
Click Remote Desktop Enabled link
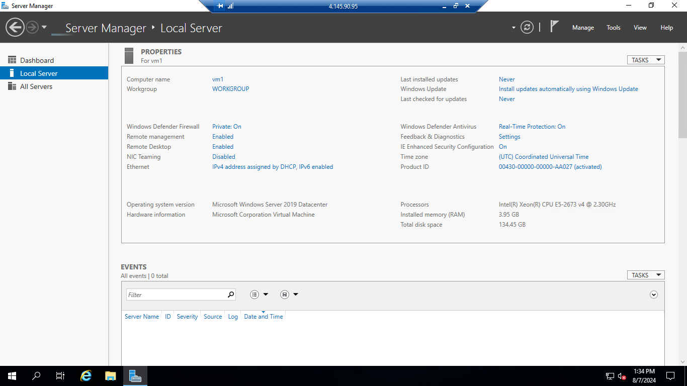coord(223,147)
